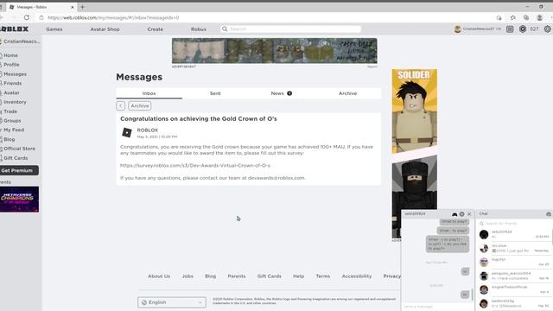This screenshot has width=553, height=311.
Task: Click the site lock icon in address bar
Action: (x=41, y=17)
